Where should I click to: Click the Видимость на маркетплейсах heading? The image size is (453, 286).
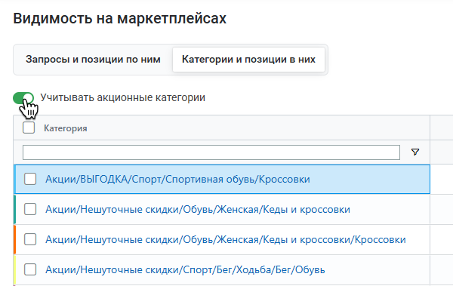pyautogui.click(x=119, y=19)
